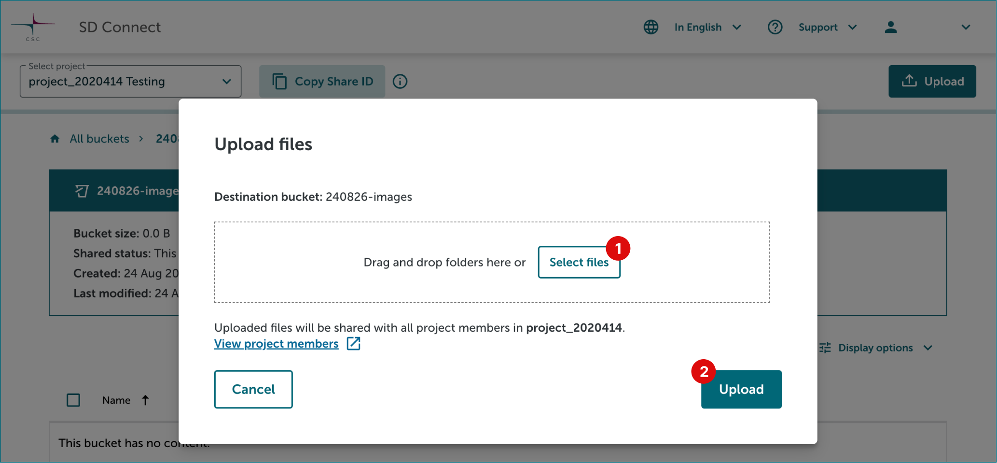
Task: Click the Copy Share ID button
Action: [x=322, y=81]
